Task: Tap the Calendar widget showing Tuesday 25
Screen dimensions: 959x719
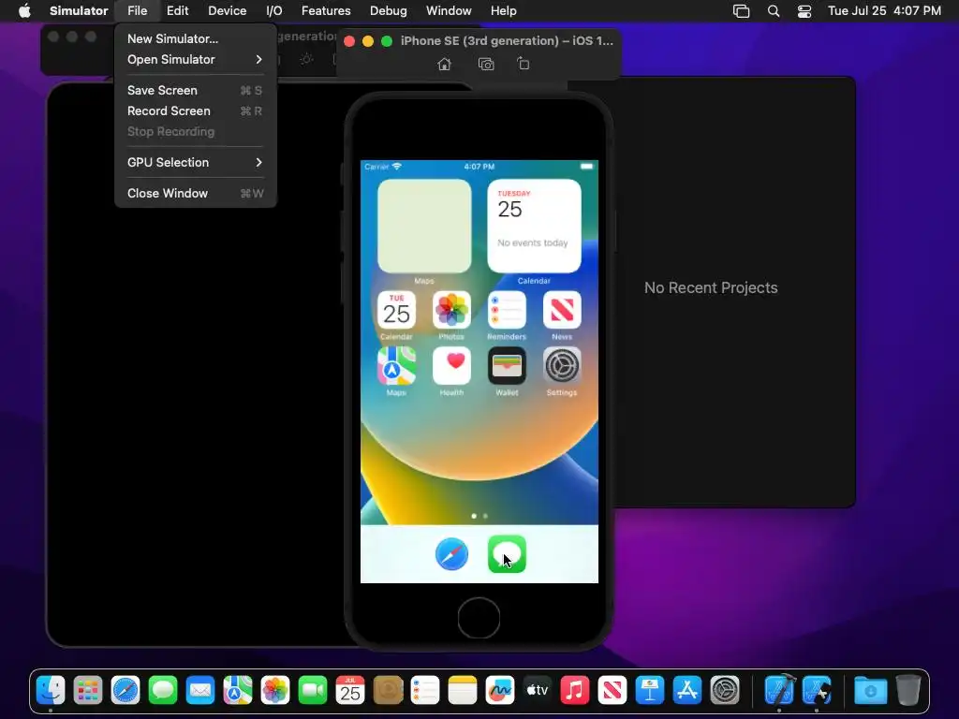Action: [534, 227]
